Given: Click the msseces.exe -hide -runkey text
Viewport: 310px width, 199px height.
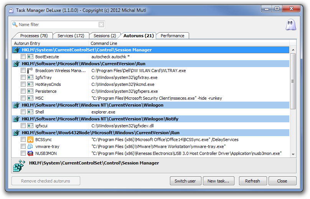Looking at the screenshot, I should point(157,98).
